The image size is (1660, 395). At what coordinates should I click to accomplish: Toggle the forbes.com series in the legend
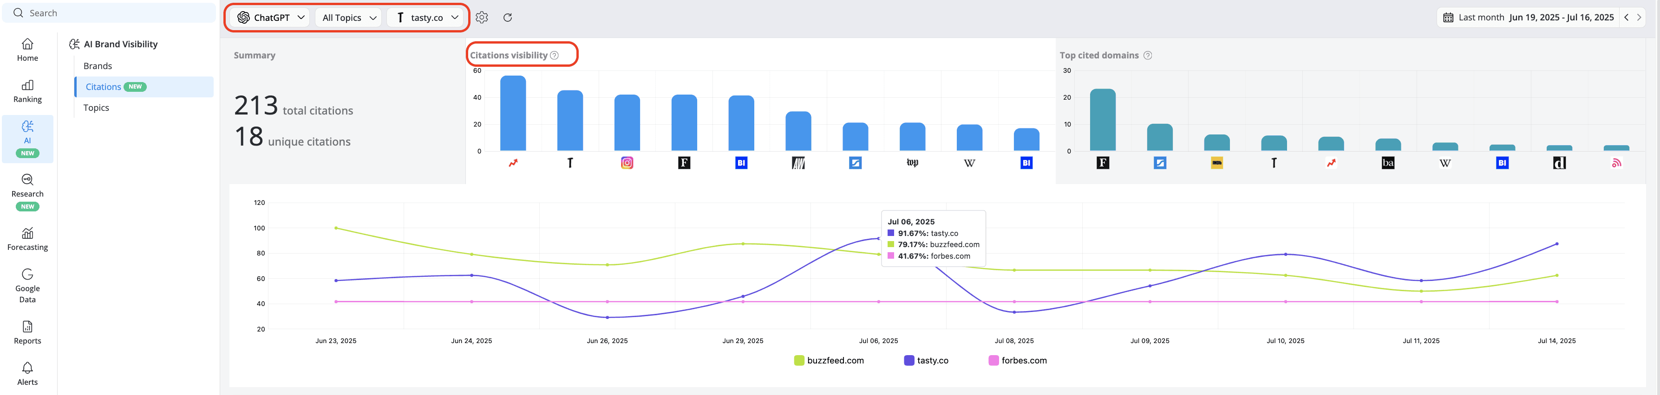1018,360
